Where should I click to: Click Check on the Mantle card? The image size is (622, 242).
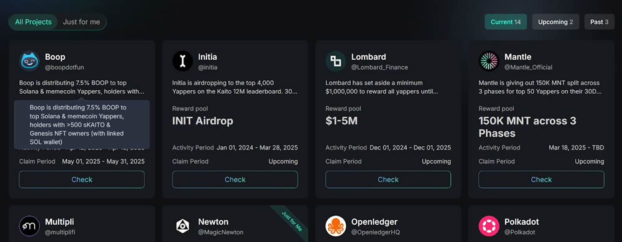(x=541, y=180)
